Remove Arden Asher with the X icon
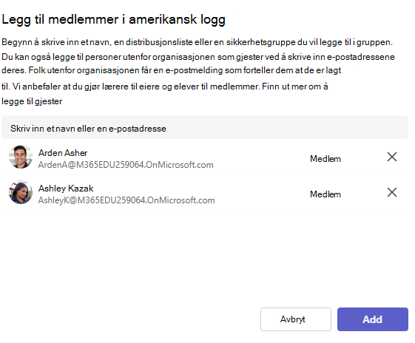 392,157
